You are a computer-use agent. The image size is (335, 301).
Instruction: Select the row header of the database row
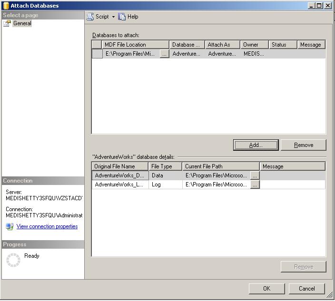point(97,54)
